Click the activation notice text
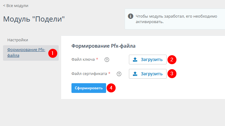 point(176,19)
